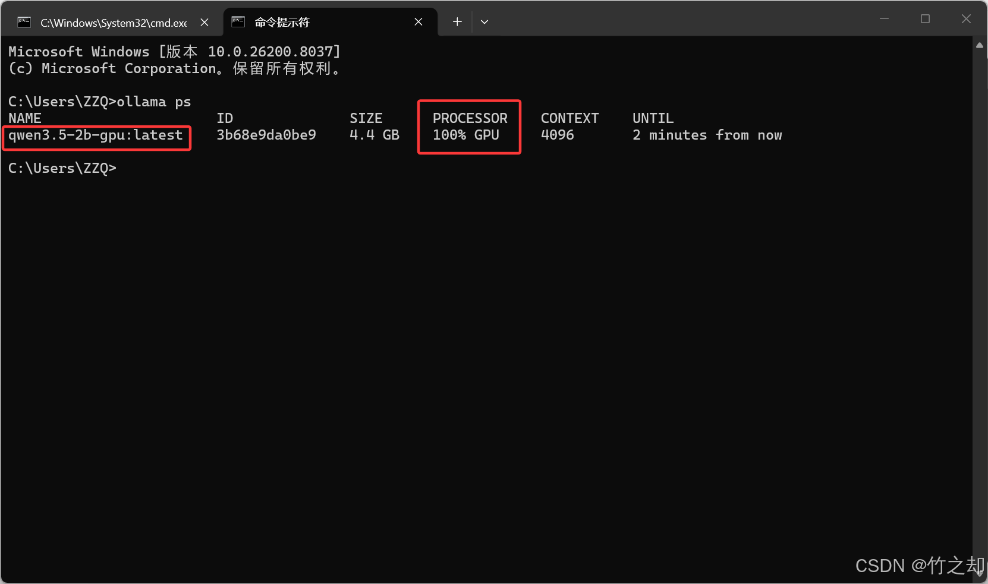Close the terminal window

(966, 19)
